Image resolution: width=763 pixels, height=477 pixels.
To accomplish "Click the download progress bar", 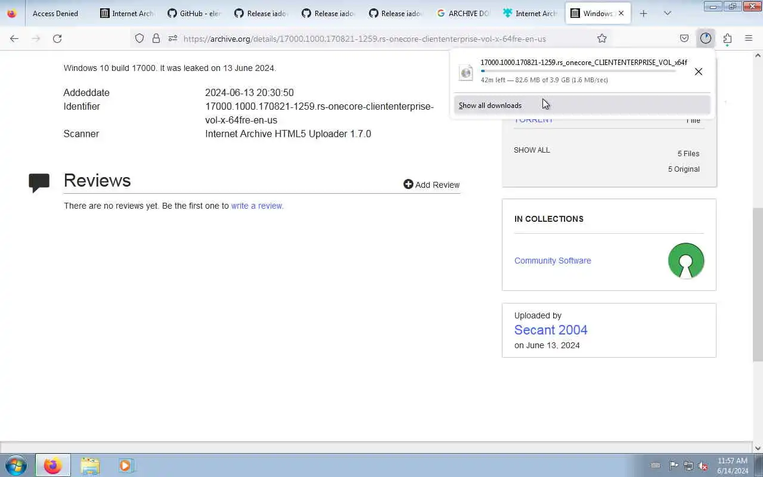I will (x=578, y=72).
